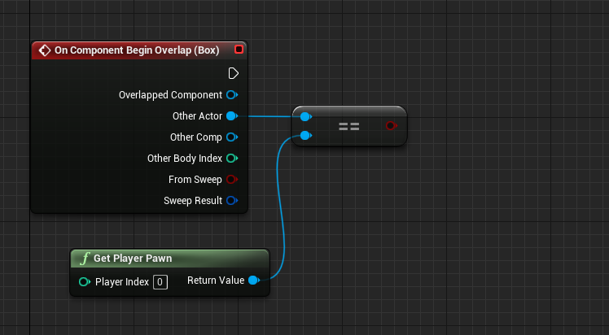Click the execution output pin on Begin Overlap node
This screenshot has width=609, height=335.
pyautogui.click(x=233, y=73)
